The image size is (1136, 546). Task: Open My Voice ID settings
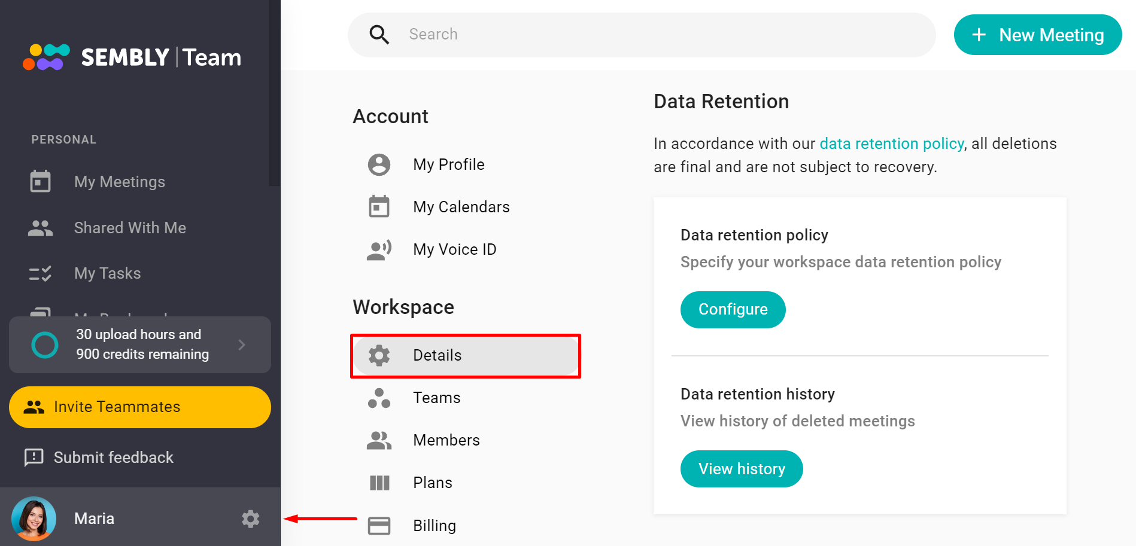[x=454, y=249]
